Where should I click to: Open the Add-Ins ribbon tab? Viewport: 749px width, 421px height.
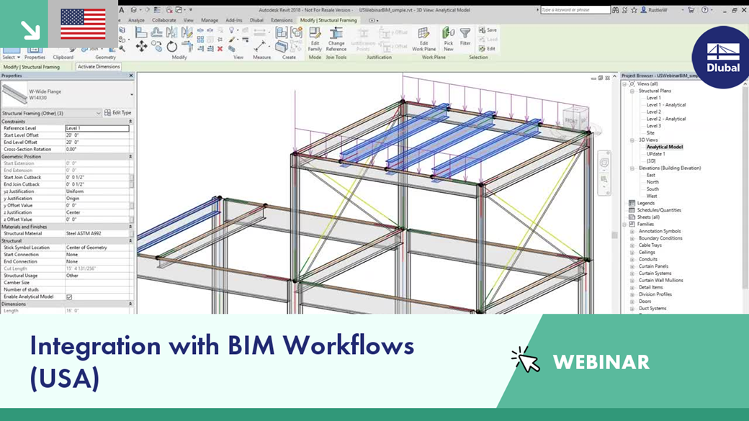(233, 21)
